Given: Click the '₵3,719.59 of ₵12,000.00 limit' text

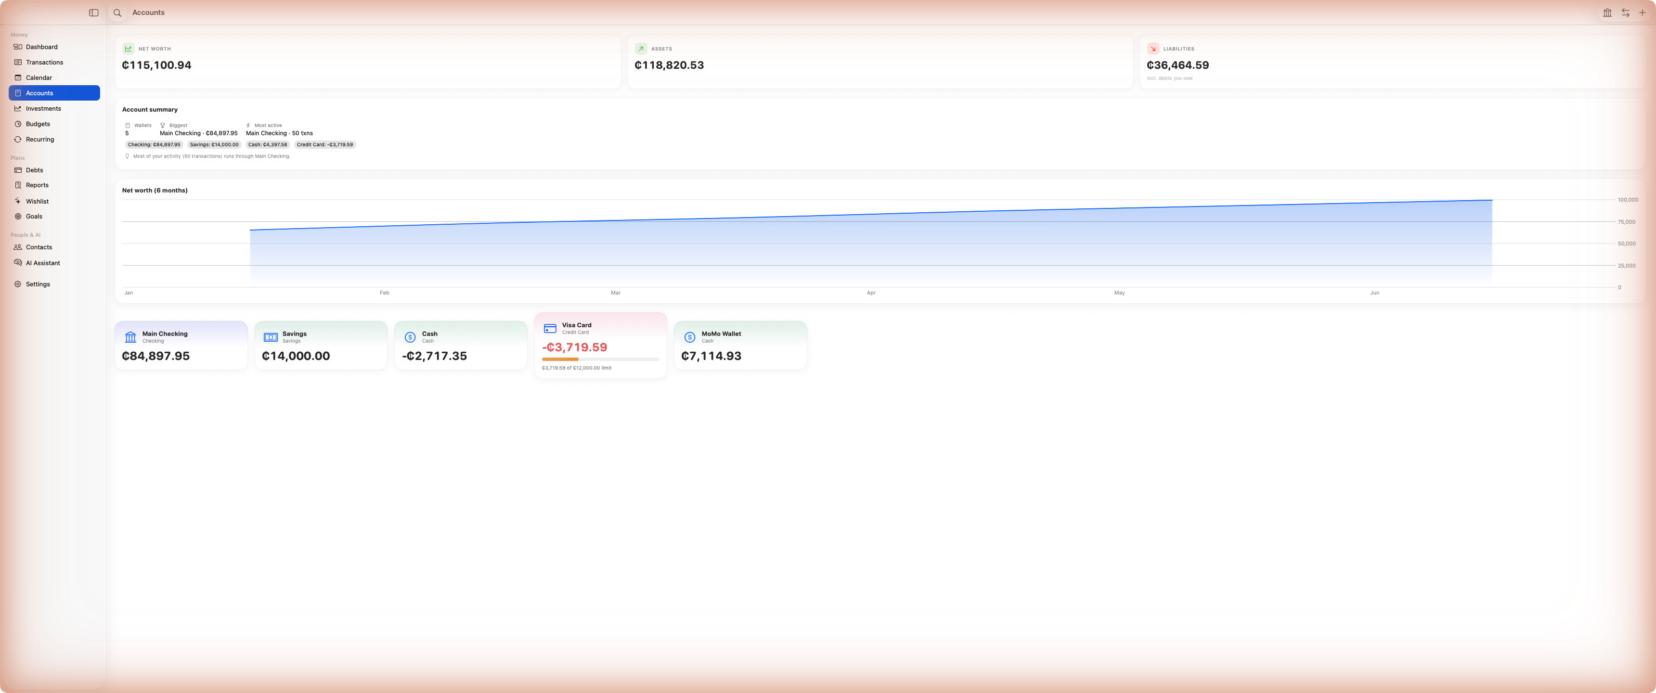Looking at the screenshot, I should point(577,368).
